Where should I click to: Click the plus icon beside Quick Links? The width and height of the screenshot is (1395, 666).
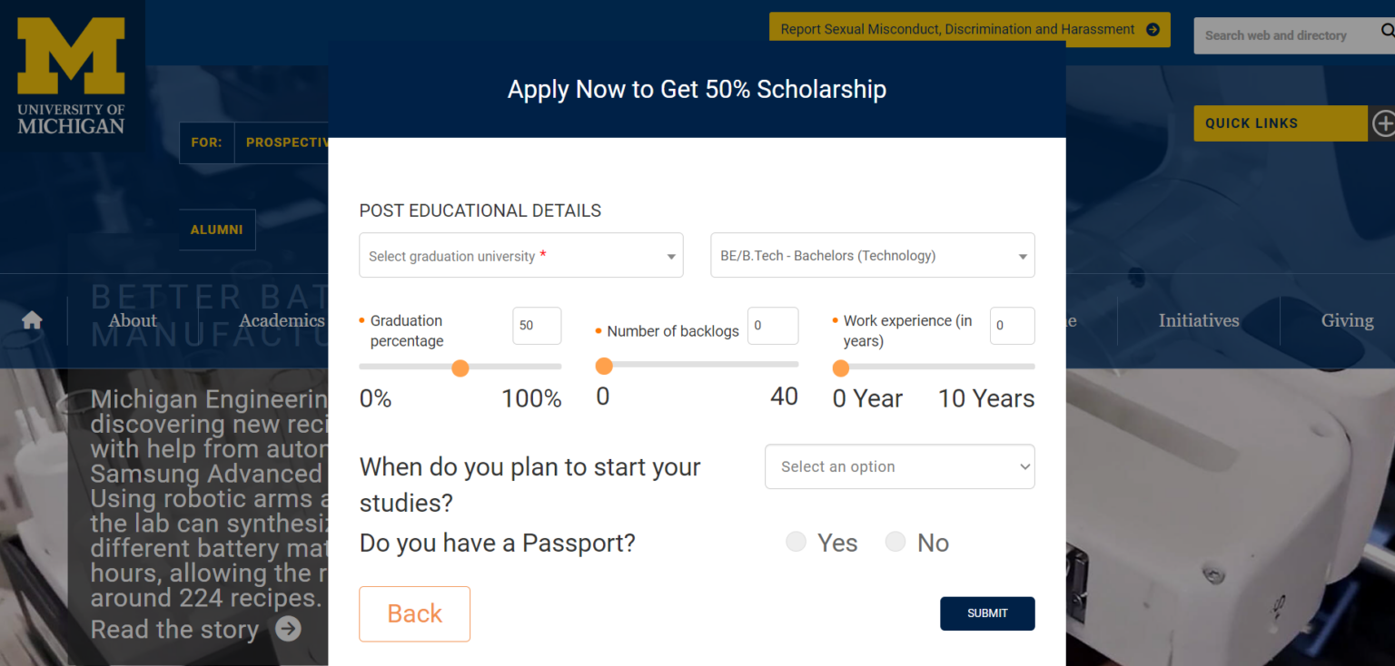tap(1384, 123)
